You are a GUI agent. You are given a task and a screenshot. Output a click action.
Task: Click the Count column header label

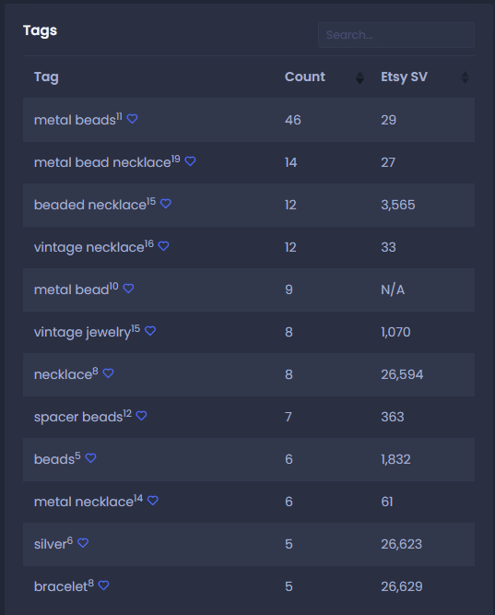305,77
